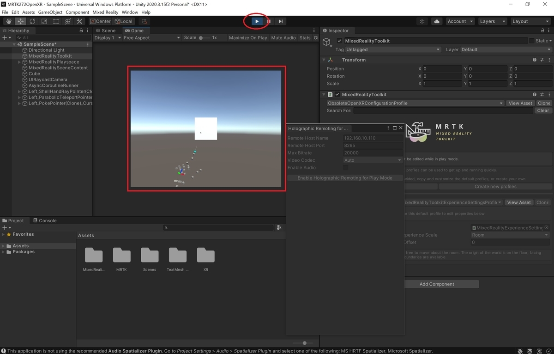This screenshot has width=554, height=354.
Task: Open the cloud services icon
Action: (437, 21)
